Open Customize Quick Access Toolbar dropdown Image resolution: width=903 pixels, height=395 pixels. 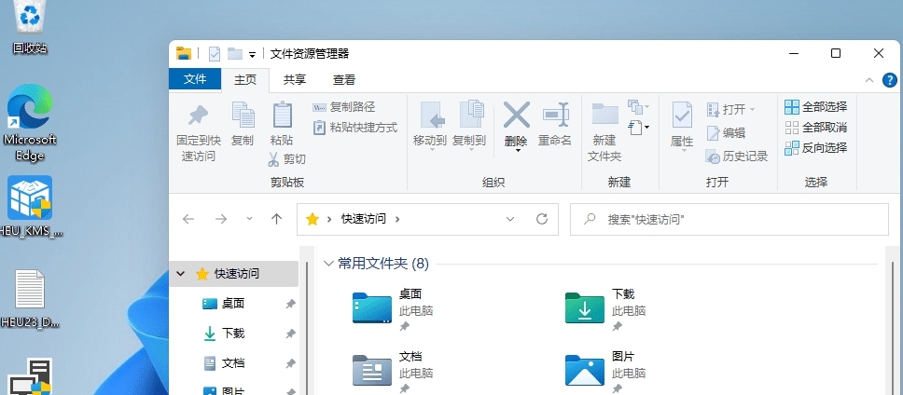click(x=252, y=55)
